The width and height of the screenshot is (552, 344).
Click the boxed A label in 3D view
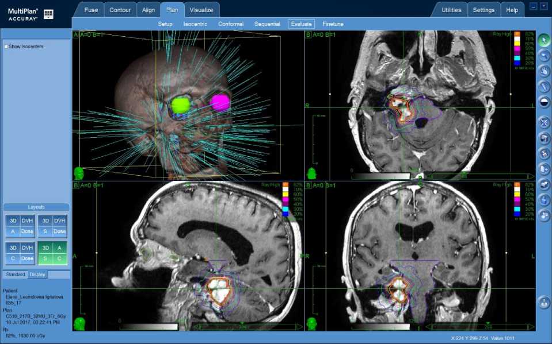[x=75, y=34]
